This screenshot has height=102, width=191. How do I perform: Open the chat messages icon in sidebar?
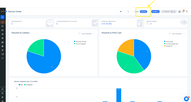coord(2,54)
